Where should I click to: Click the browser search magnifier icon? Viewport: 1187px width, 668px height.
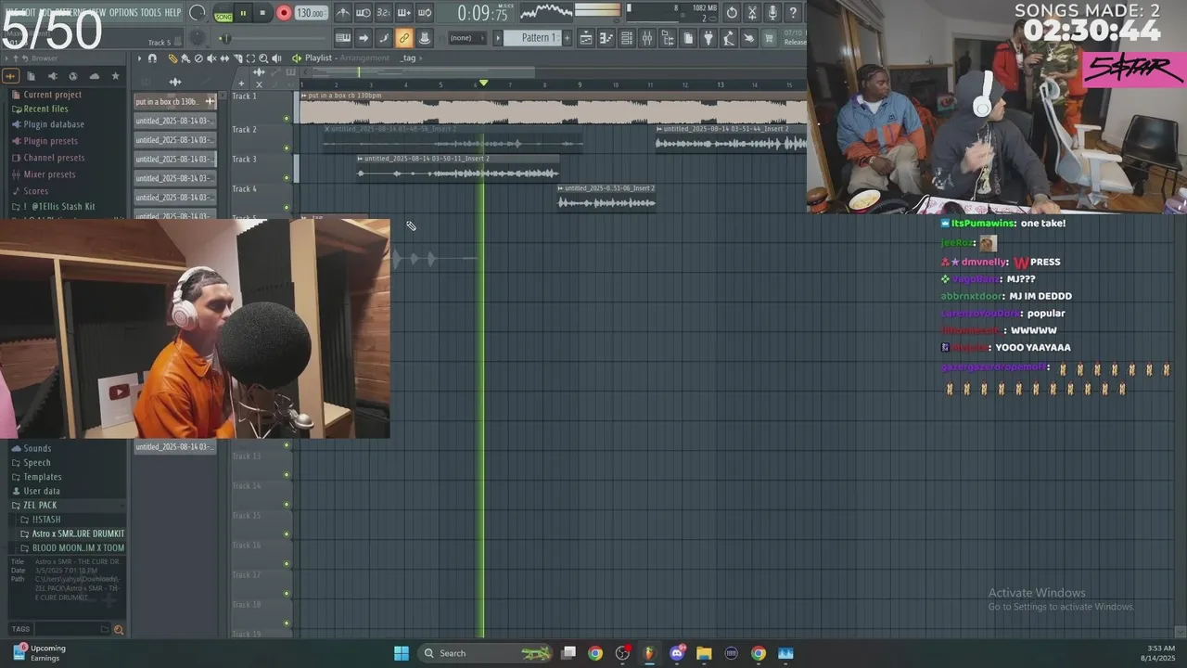[x=118, y=630]
